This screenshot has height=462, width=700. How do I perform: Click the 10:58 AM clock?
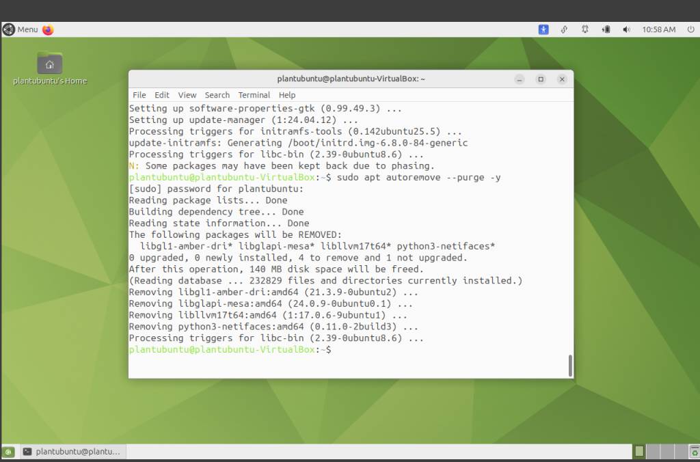click(658, 29)
